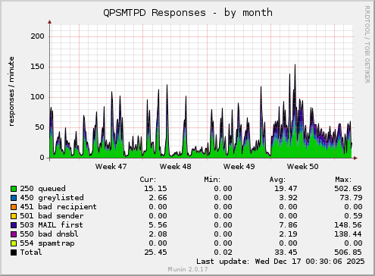
Task: Click the Cur: column header
Action: point(148,180)
